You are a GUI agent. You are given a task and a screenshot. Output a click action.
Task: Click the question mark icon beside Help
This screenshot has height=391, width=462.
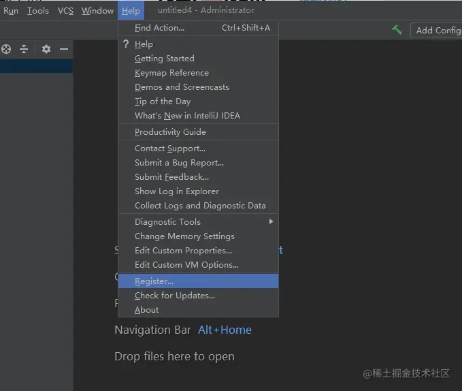(126, 44)
